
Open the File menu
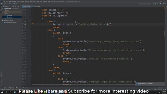pos(4,1)
